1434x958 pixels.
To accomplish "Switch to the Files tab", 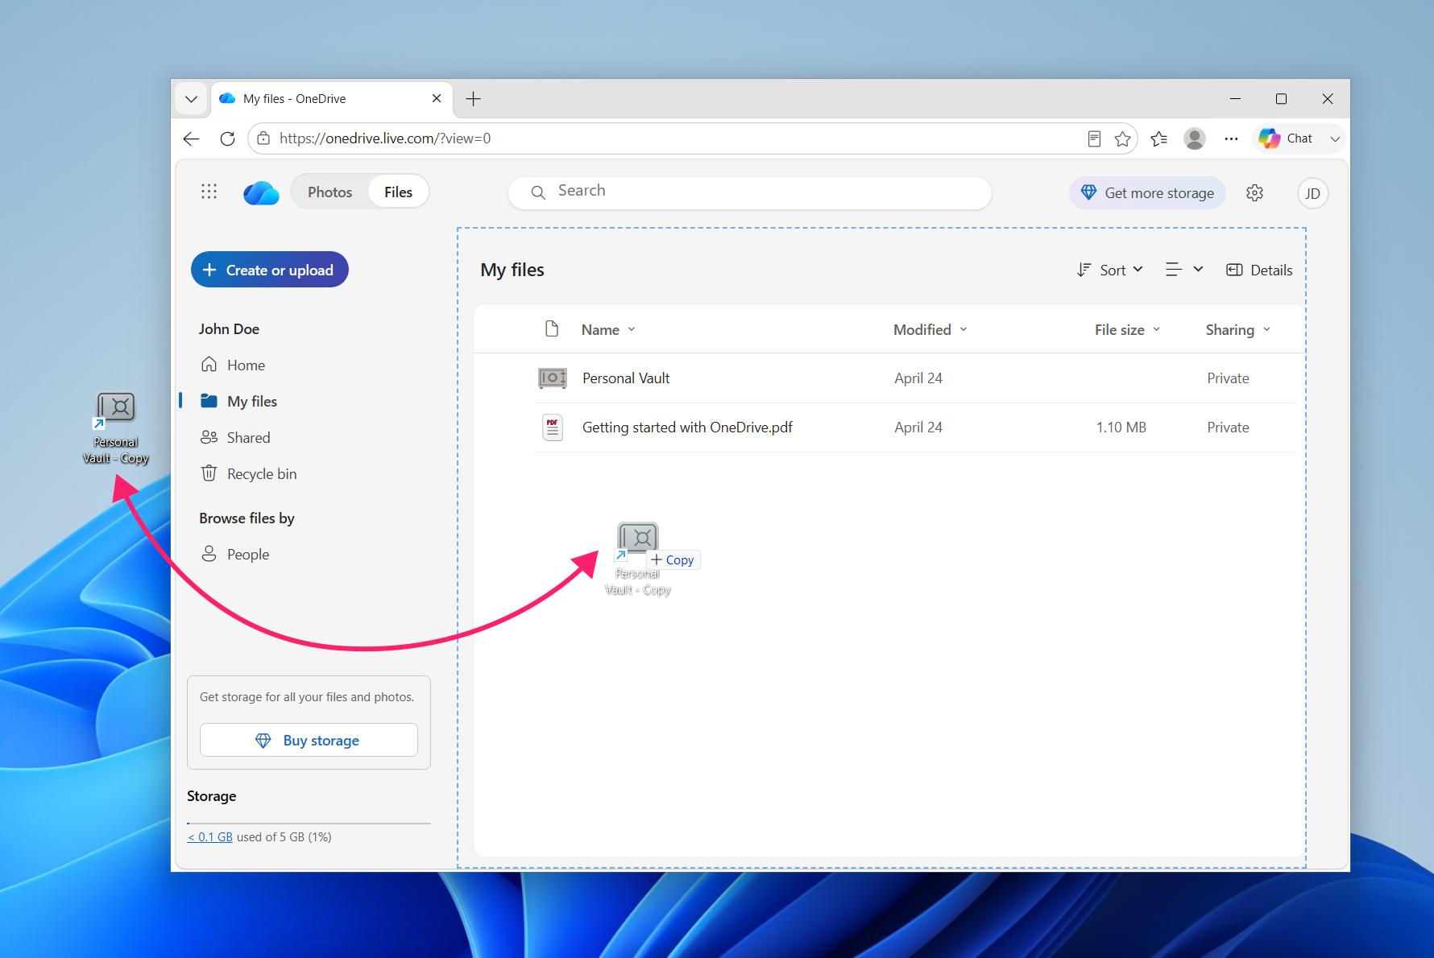I will (398, 192).
